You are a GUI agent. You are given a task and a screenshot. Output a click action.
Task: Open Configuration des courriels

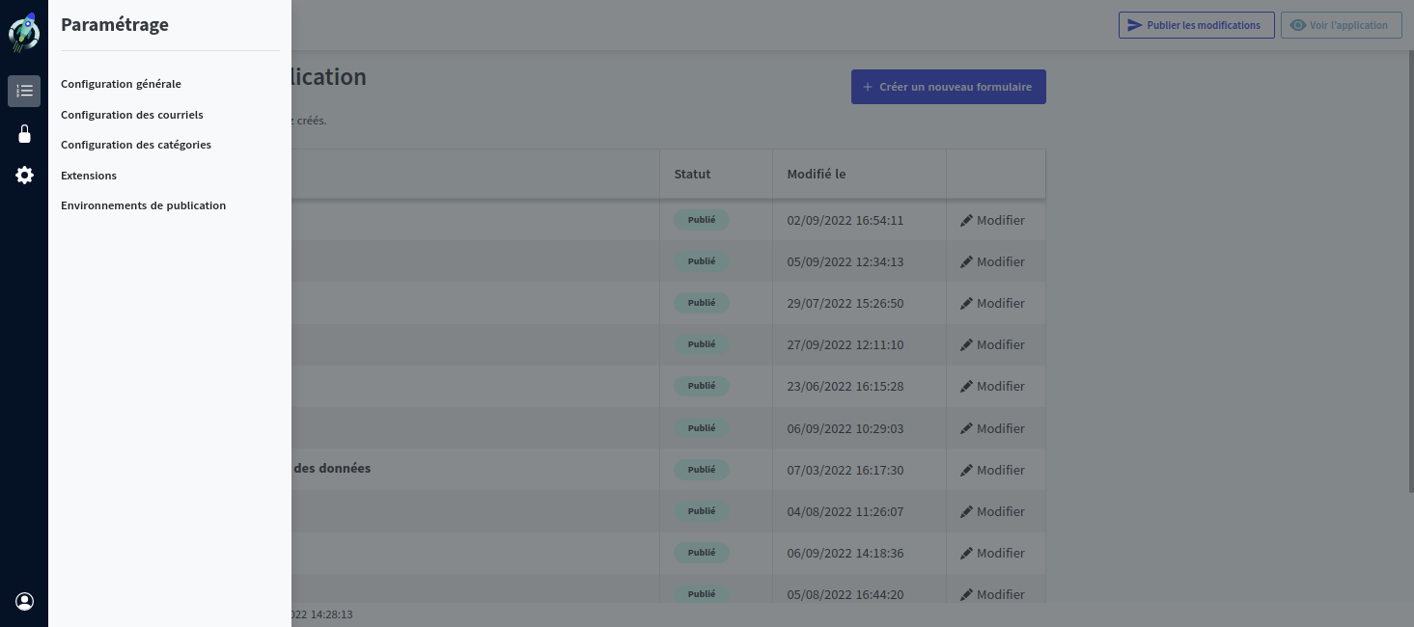(x=131, y=115)
